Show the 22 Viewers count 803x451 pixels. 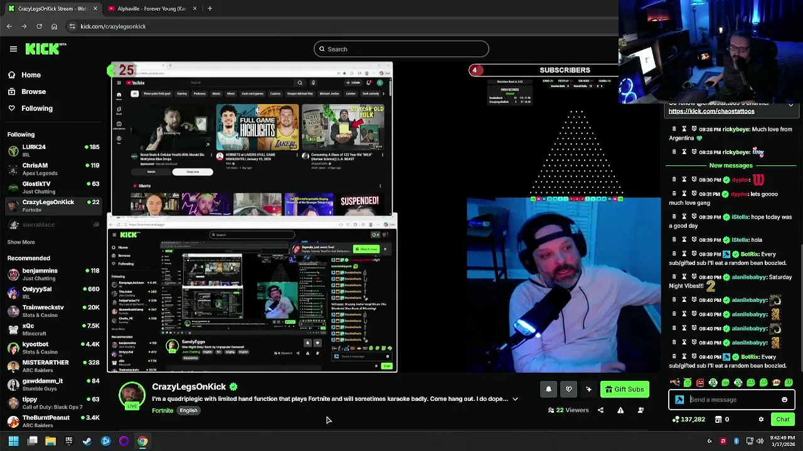click(568, 410)
